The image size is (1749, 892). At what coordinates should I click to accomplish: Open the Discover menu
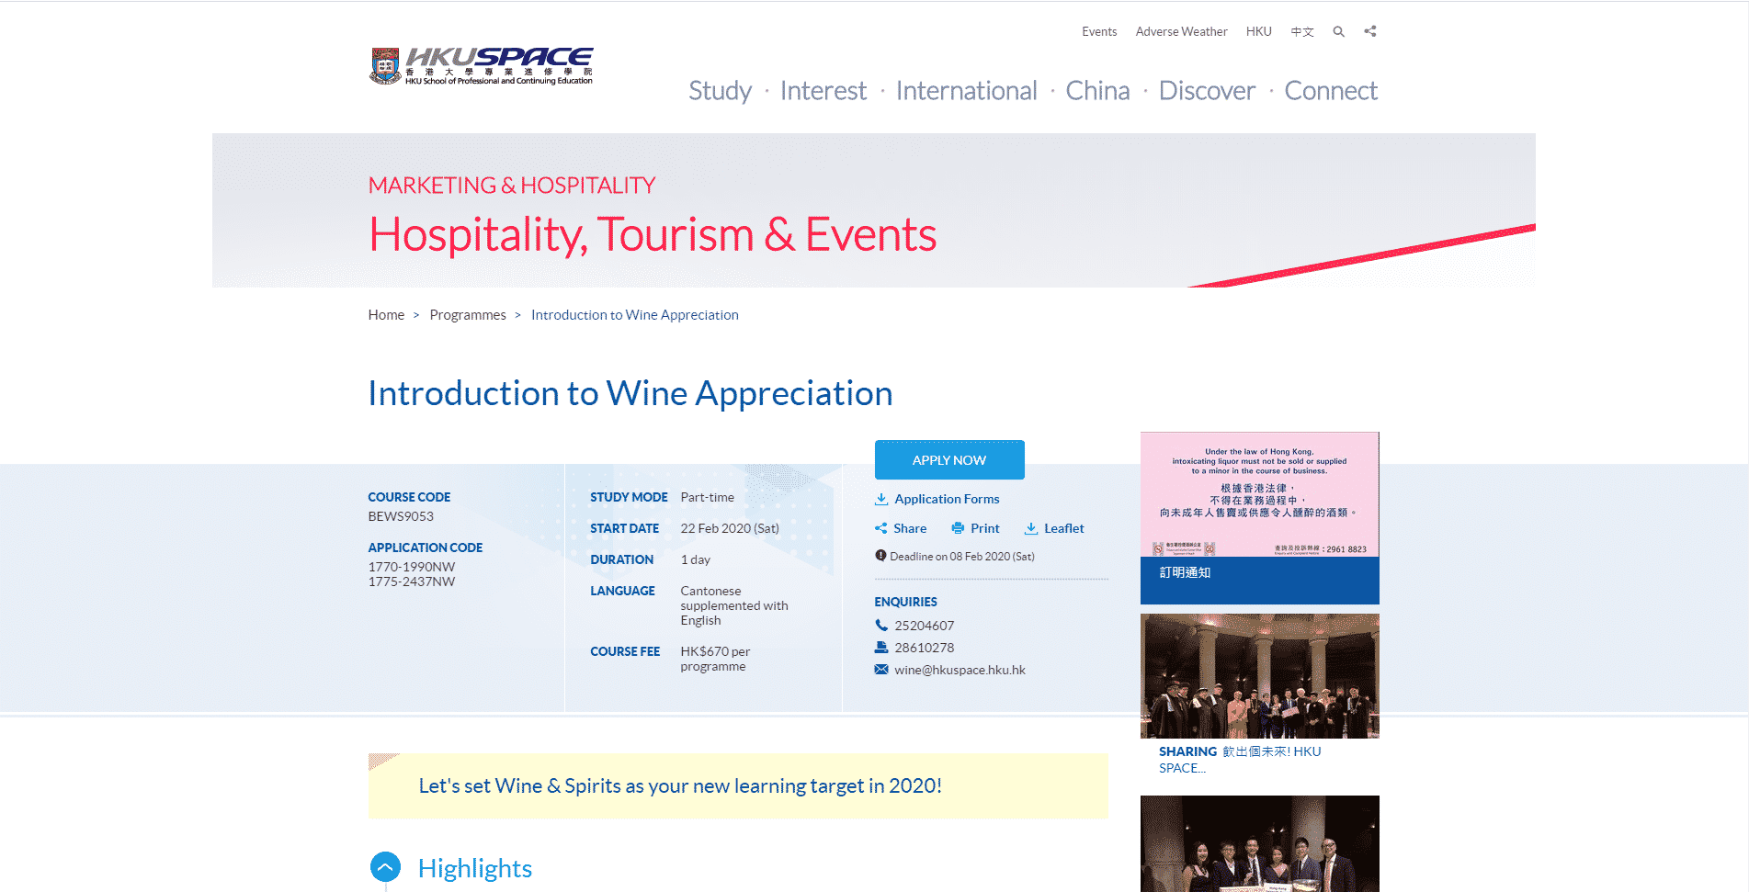point(1207,91)
